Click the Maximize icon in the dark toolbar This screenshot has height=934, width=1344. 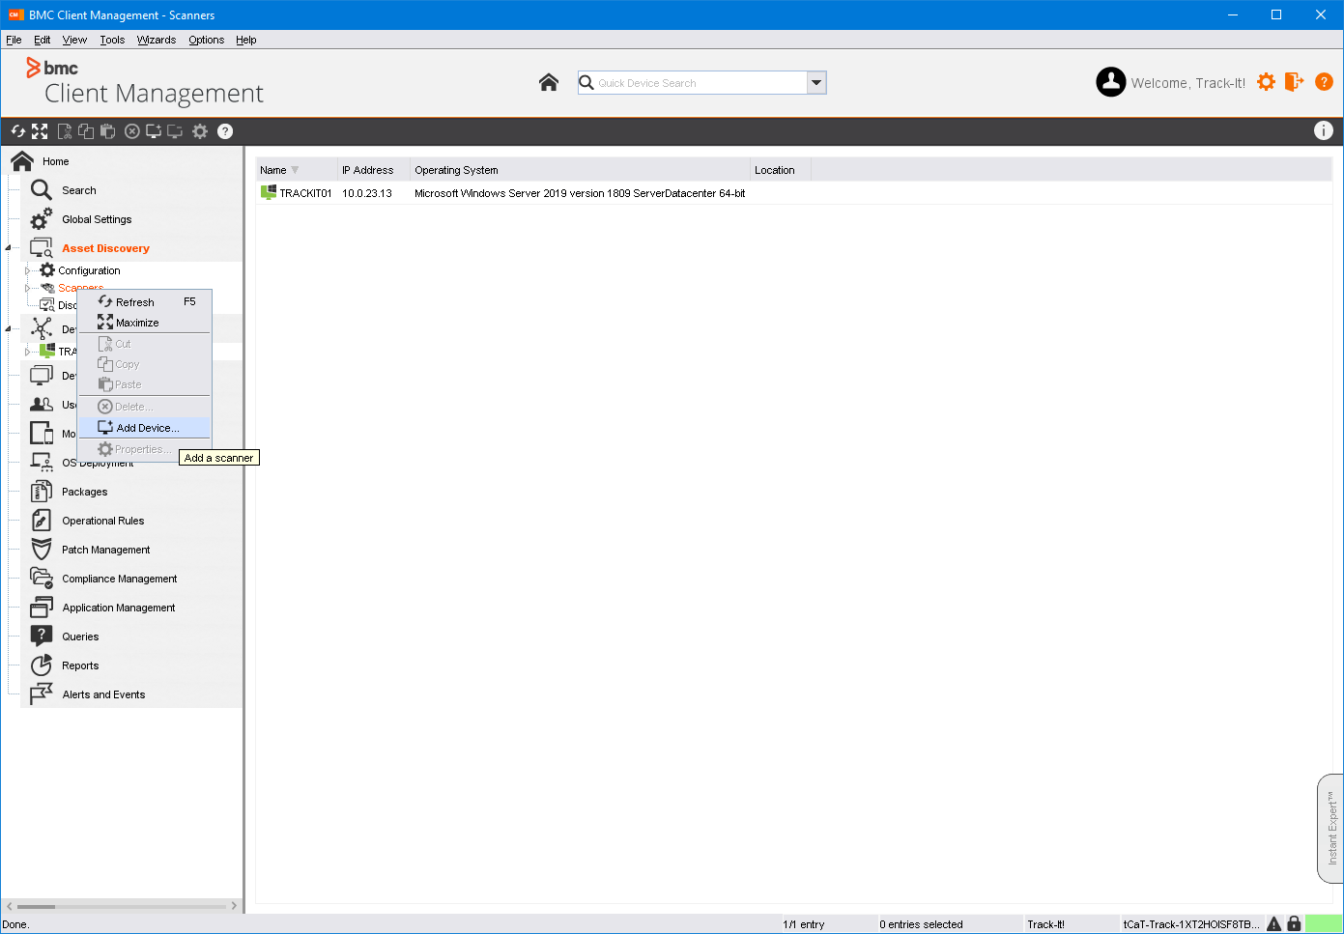point(40,131)
